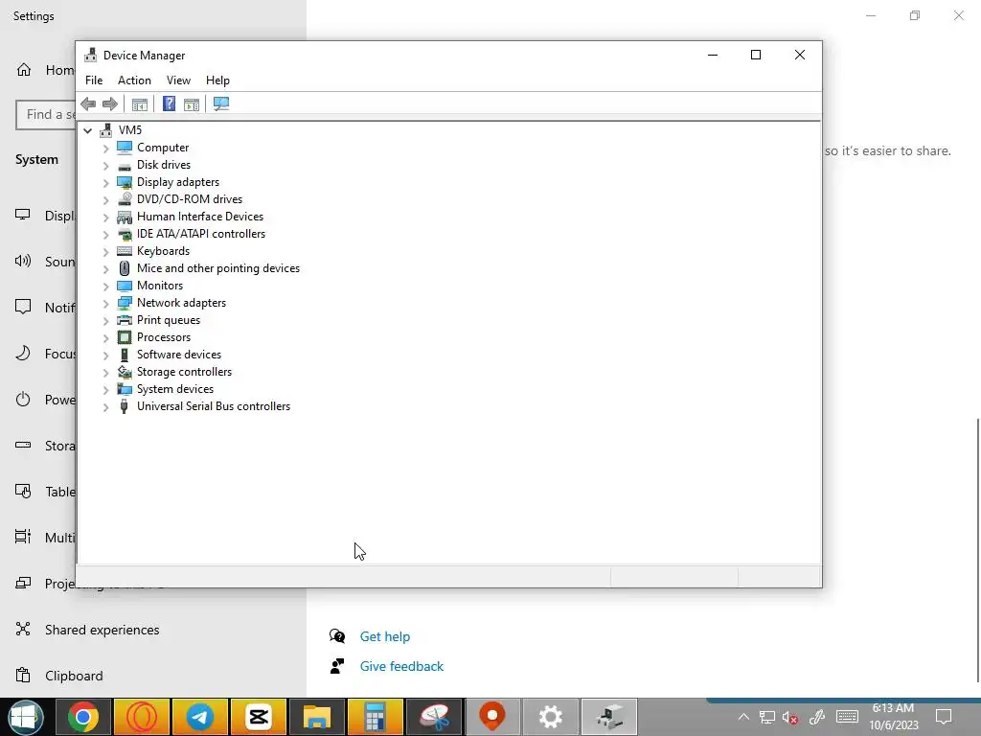981x736 pixels.
Task: Click the Keyboards icon
Action: click(125, 251)
